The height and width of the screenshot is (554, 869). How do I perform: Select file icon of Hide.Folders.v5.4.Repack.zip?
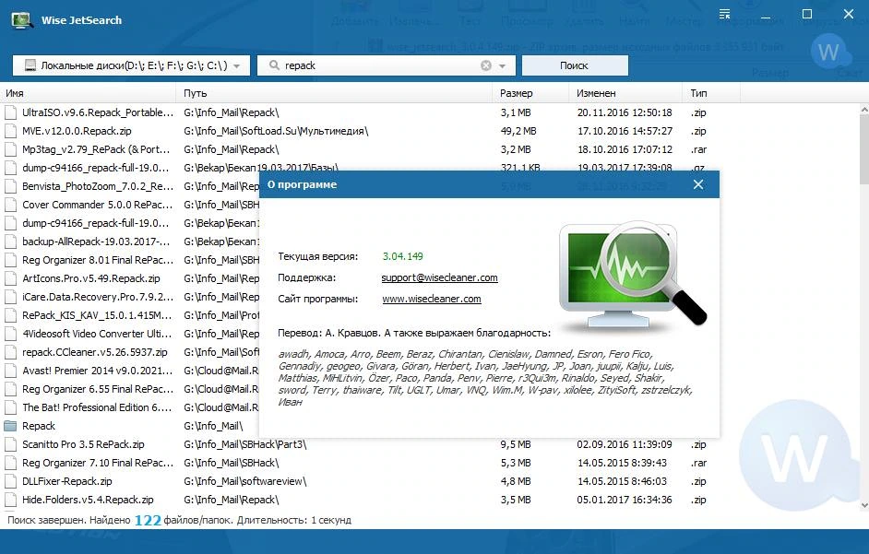coord(10,500)
